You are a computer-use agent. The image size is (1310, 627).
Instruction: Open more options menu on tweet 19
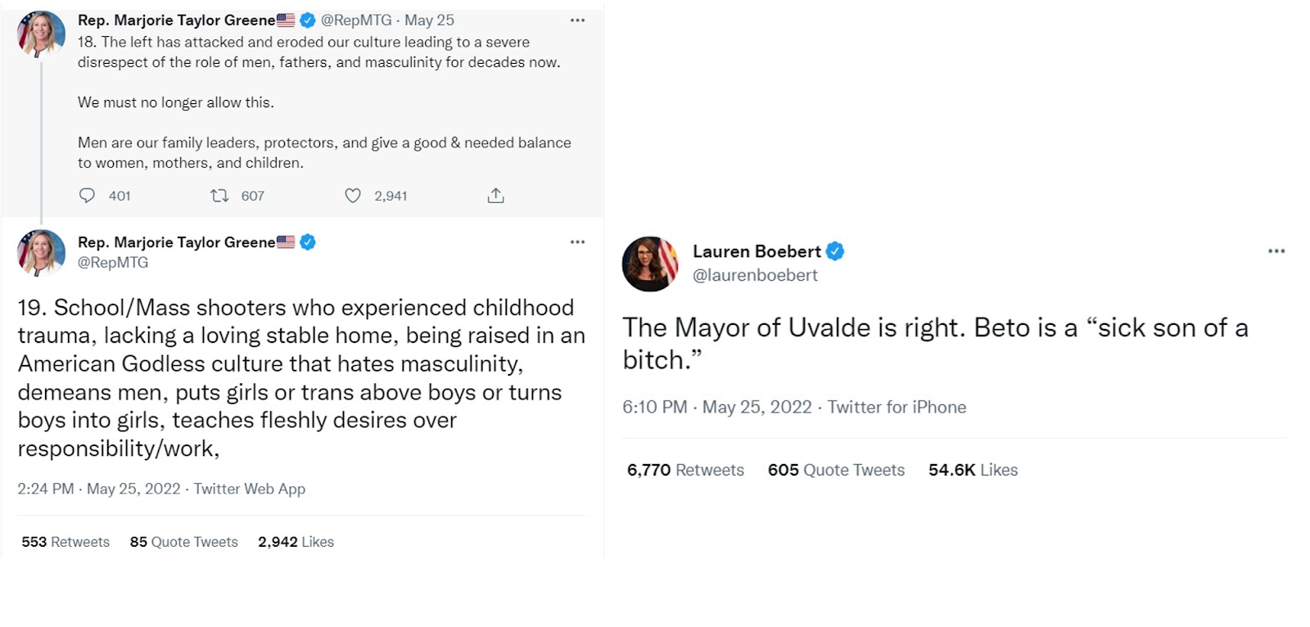pyautogui.click(x=577, y=242)
